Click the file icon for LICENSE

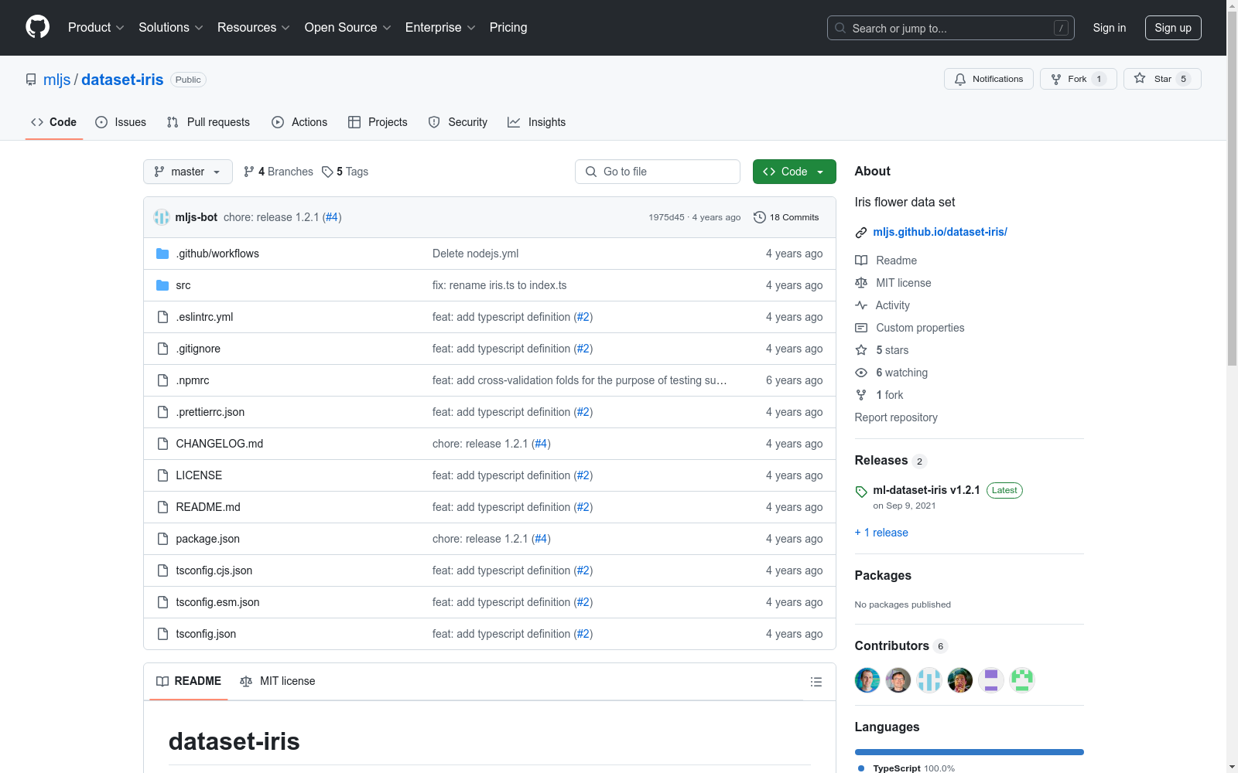[162, 475]
